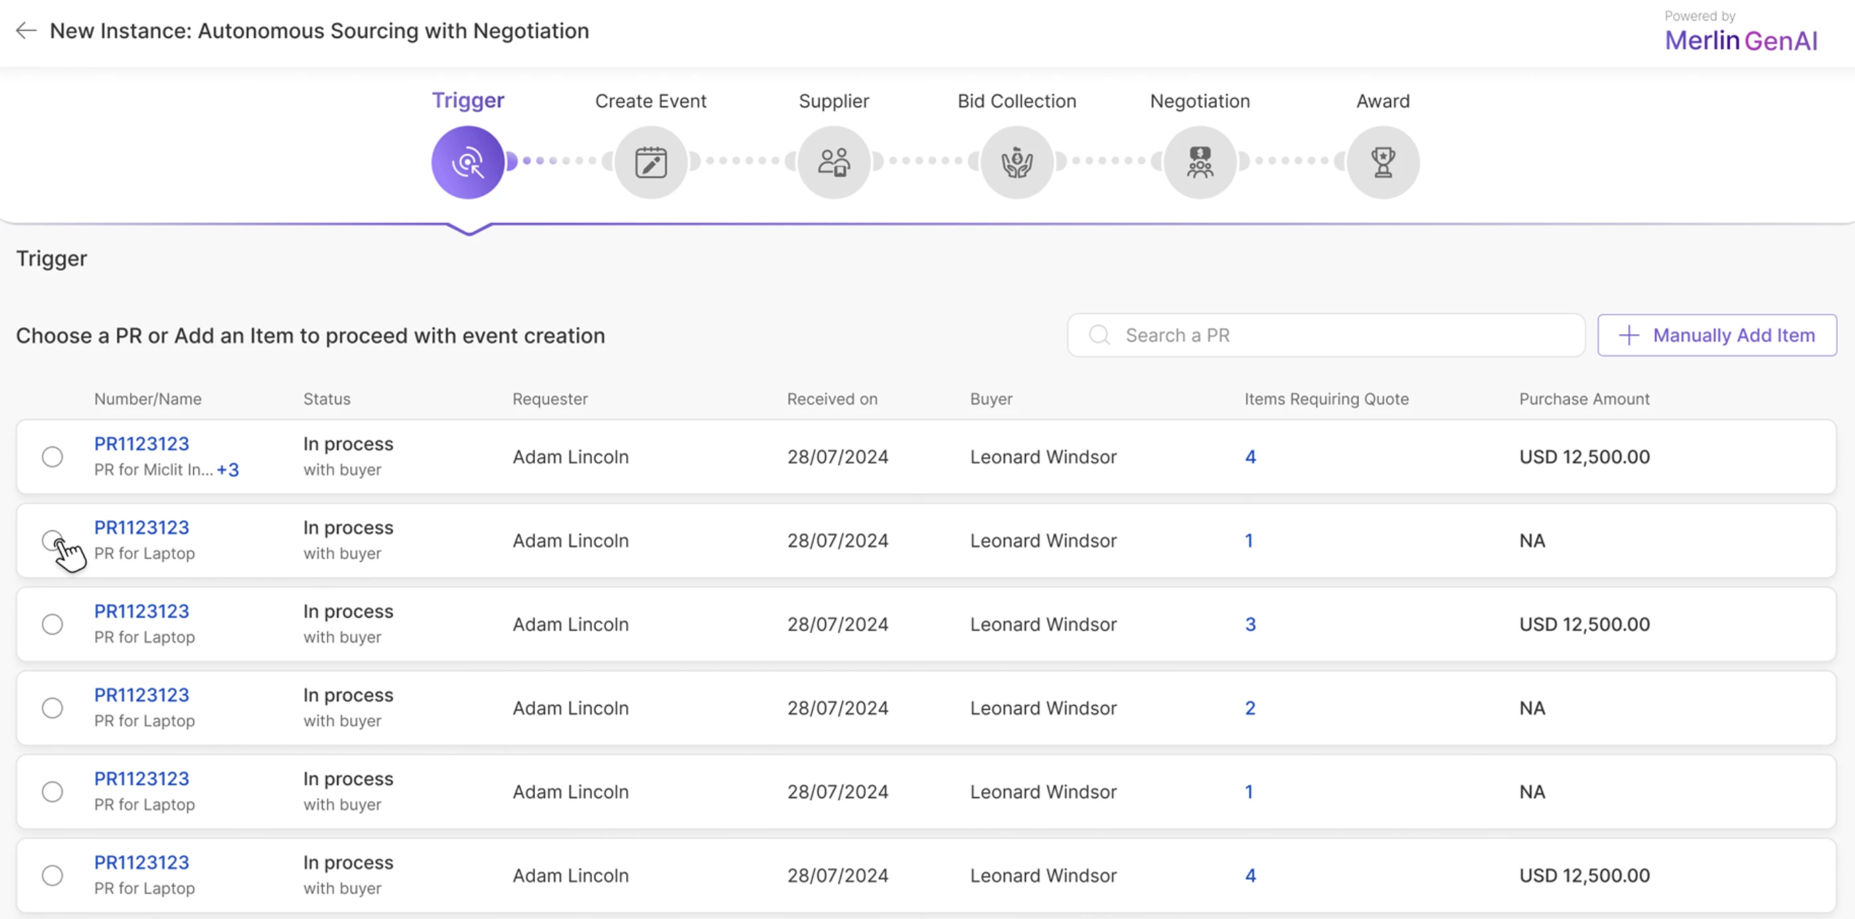The image size is (1855, 919).
Task: Click the Award trophy icon
Action: 1382,162
